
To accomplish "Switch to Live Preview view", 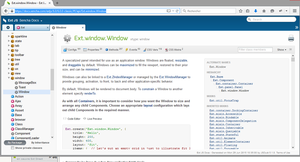I will (x=93, y=119).
